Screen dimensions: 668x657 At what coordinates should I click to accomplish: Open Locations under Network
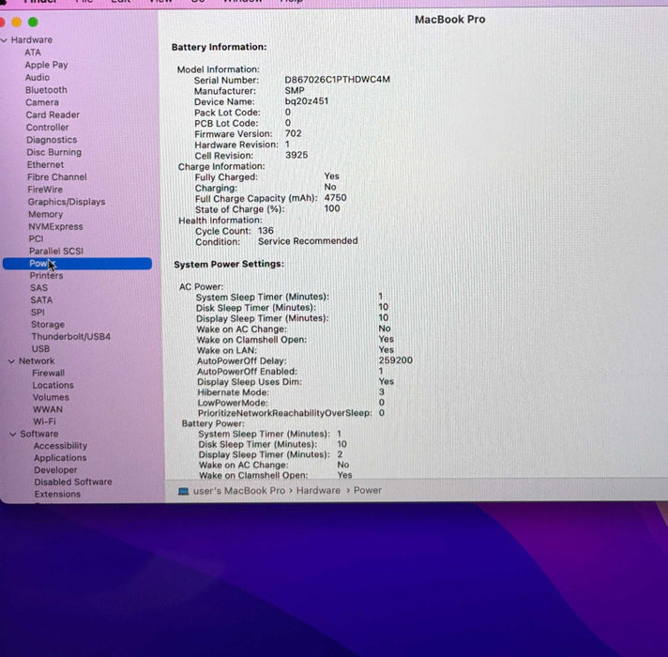pyautogui.click(x=53, y=385)
